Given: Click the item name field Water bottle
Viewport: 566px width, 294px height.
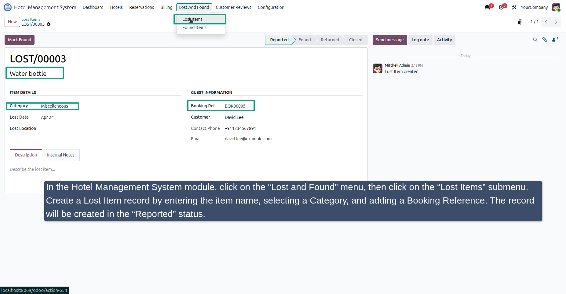Looking at the screenshot, I should [35, 73].
